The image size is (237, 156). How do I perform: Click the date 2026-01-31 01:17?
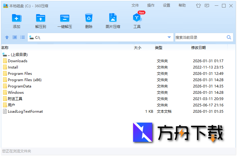tap(208, 61)
